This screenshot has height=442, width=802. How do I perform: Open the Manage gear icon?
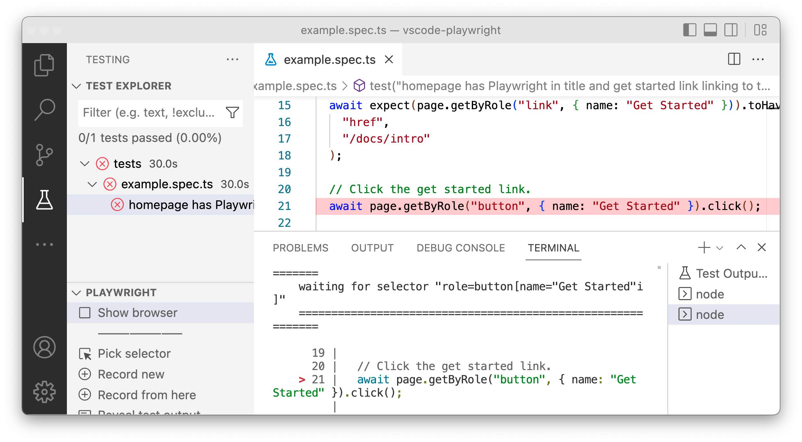click(x=44, y=392)
